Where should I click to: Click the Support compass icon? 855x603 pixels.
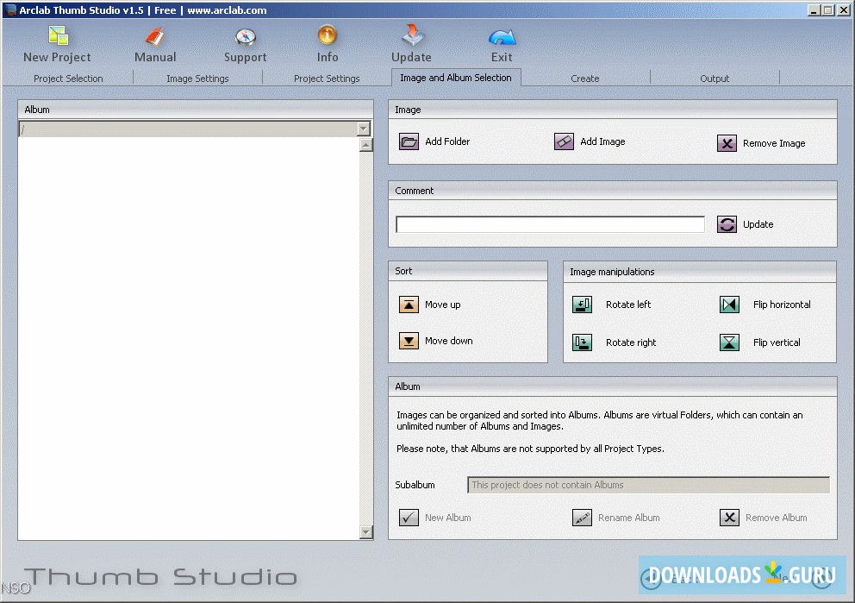246,36
